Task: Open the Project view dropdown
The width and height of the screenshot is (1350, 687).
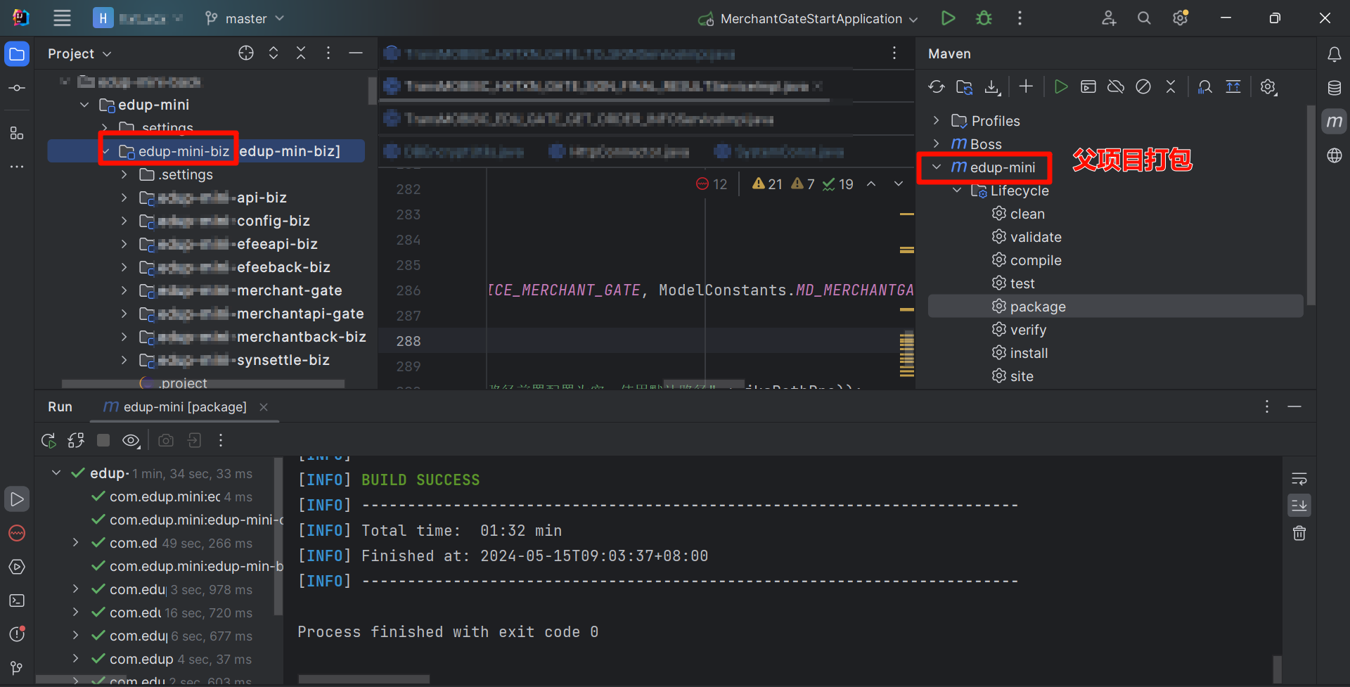Action: 79,53
